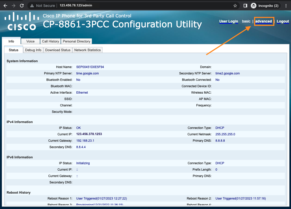This screenshot has width=291, height=209.
Task: Click the IPv4 Information heading
Action: pyautogui.click(x=20, y=122)
